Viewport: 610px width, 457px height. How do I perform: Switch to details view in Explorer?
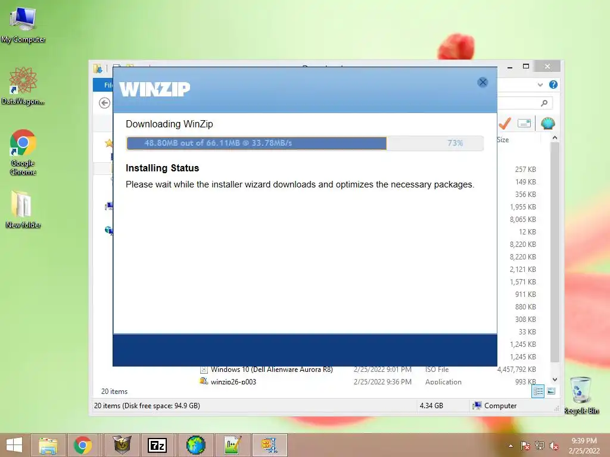click(x=538, y=392)
